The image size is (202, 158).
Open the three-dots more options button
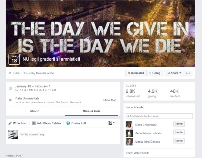tap(188, 73)
